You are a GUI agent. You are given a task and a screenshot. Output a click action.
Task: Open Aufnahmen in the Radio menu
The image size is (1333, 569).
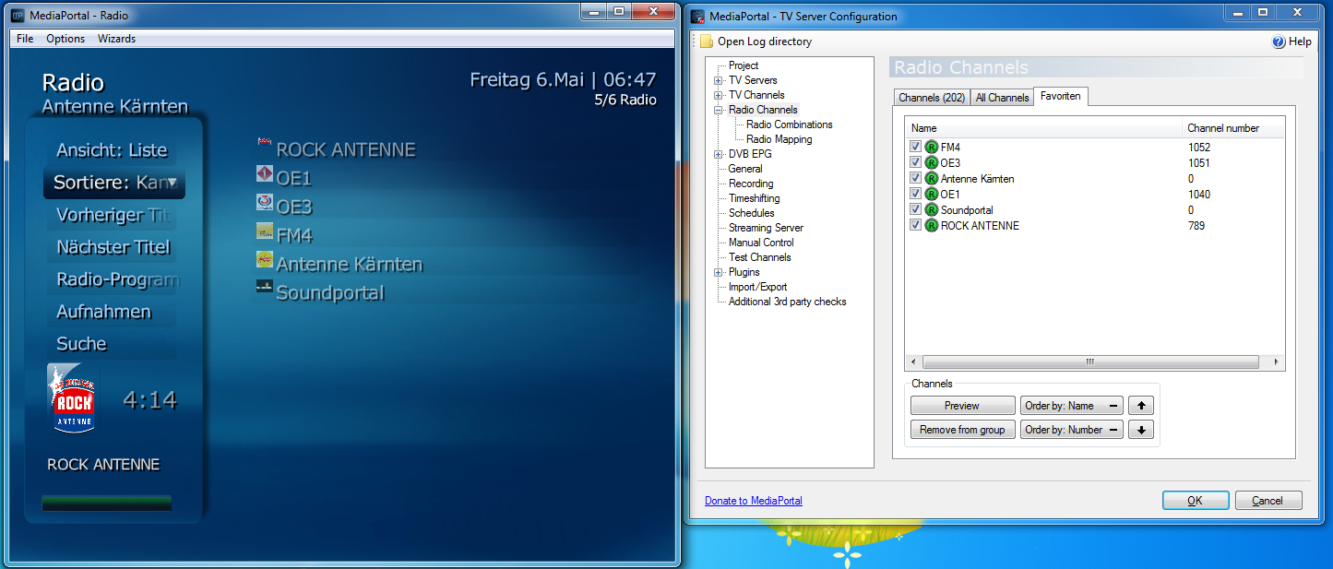[x=111, y=312]
